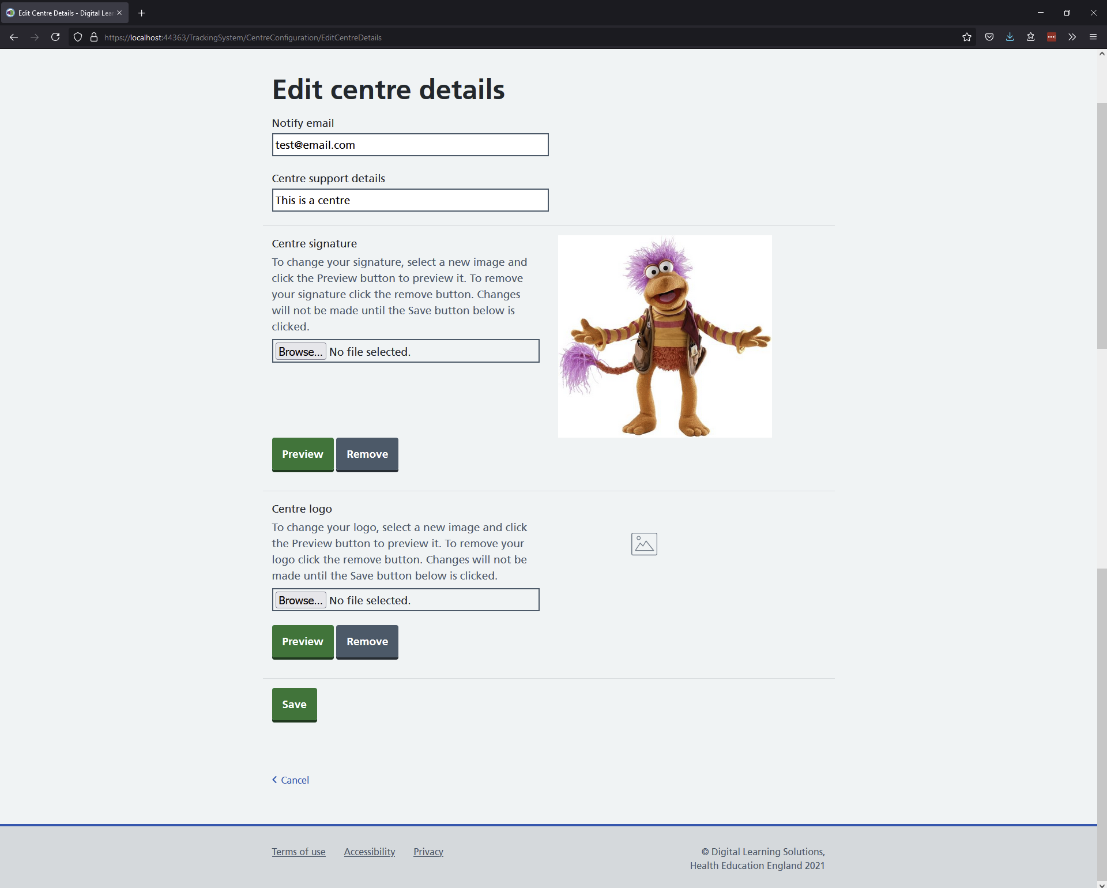Open the Firefox hamburger menu

click(1093, 37)
